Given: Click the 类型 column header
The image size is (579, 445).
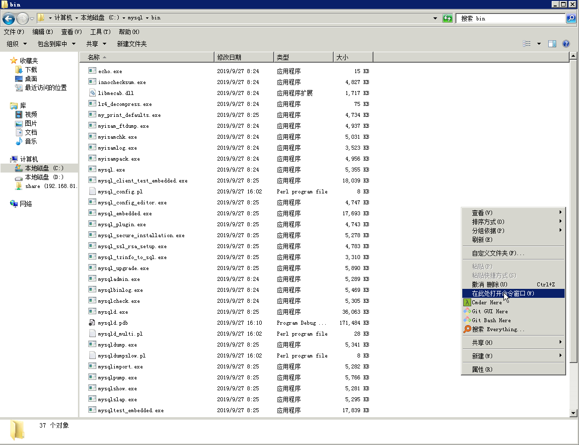Looking at the screenshot, I should tap(303, 57).
